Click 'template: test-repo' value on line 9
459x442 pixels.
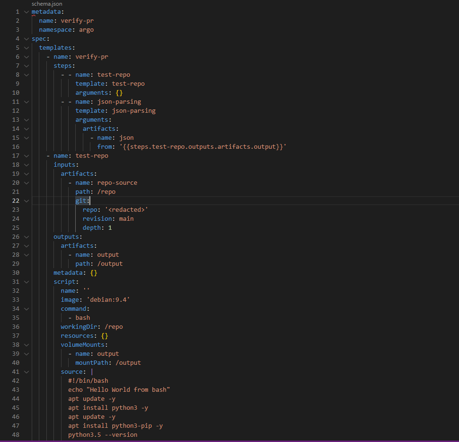[x=128, y=84]
